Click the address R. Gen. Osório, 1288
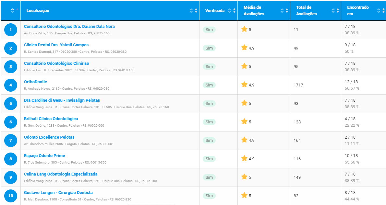 pyautogui.click(x=64, y=125)
